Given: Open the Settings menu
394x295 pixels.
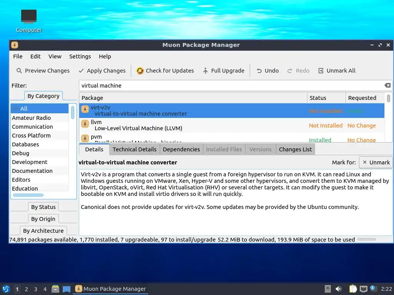Looking at the screenshot, I should tap(80, 56).
